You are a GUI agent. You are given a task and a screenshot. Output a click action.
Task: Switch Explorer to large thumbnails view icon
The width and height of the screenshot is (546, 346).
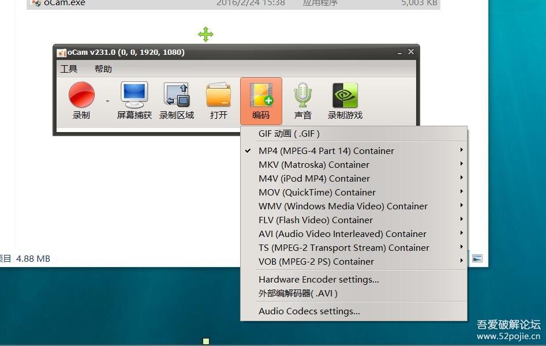[477, 258]
